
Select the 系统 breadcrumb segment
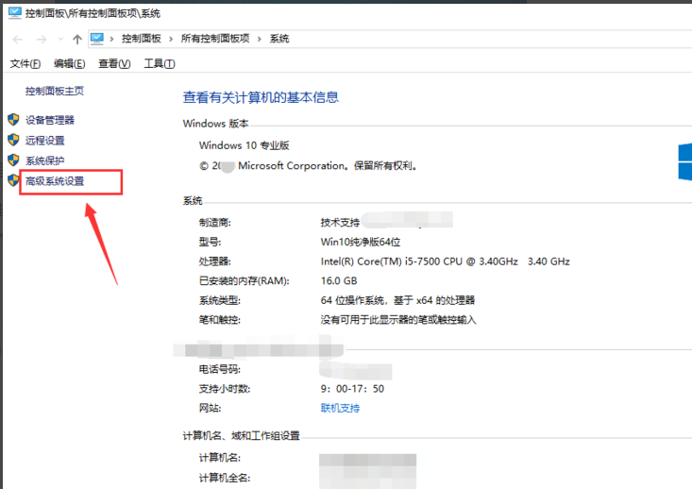279,39
